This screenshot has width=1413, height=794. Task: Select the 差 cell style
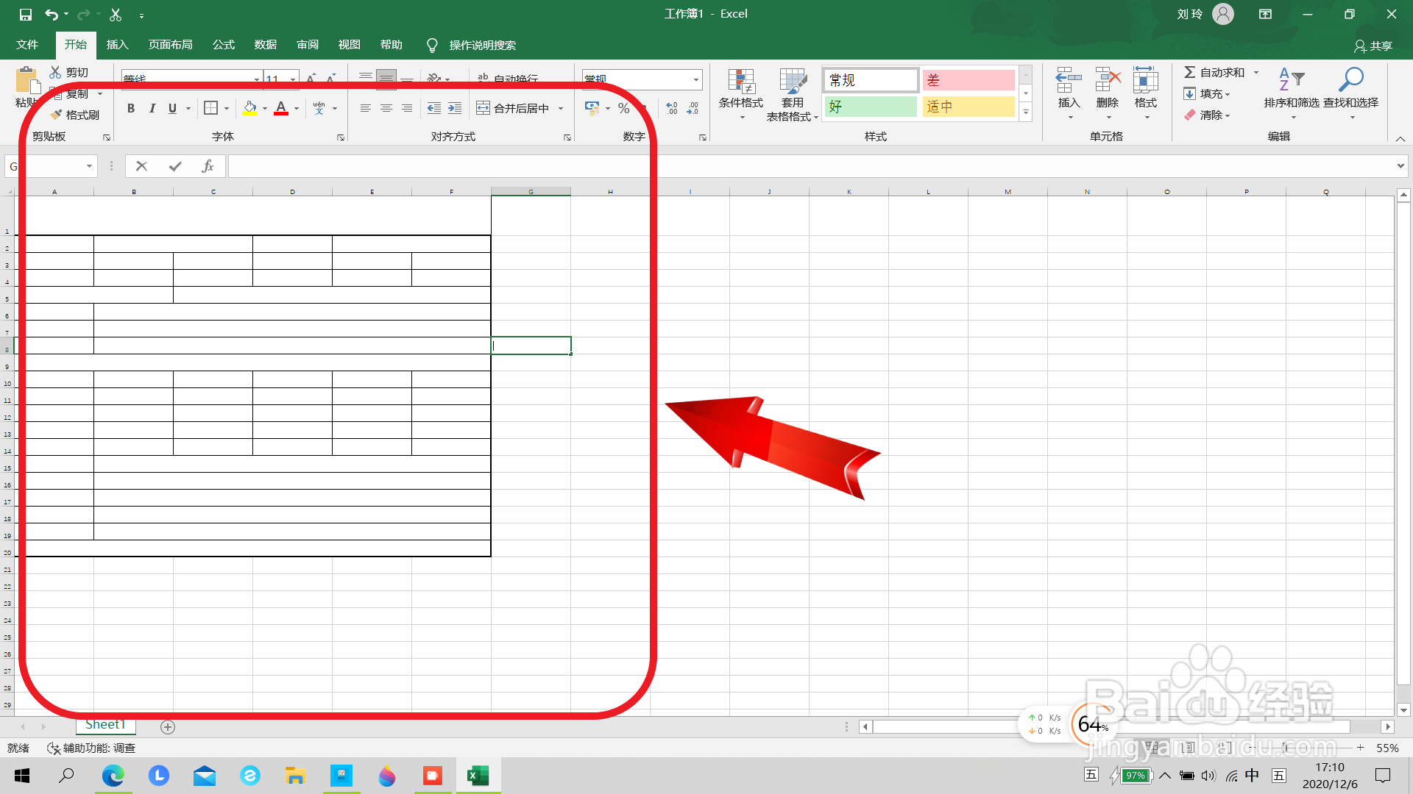coord(968,80)
